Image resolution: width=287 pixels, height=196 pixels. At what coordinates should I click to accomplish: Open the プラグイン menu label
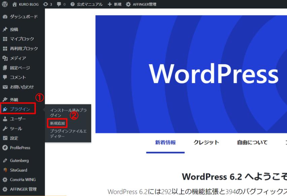pos(20,109)
